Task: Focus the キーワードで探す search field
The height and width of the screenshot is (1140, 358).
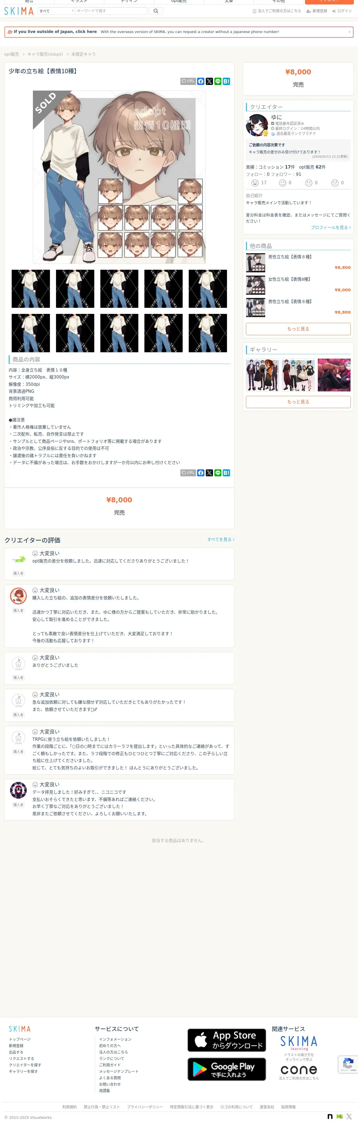Action: 111,11
